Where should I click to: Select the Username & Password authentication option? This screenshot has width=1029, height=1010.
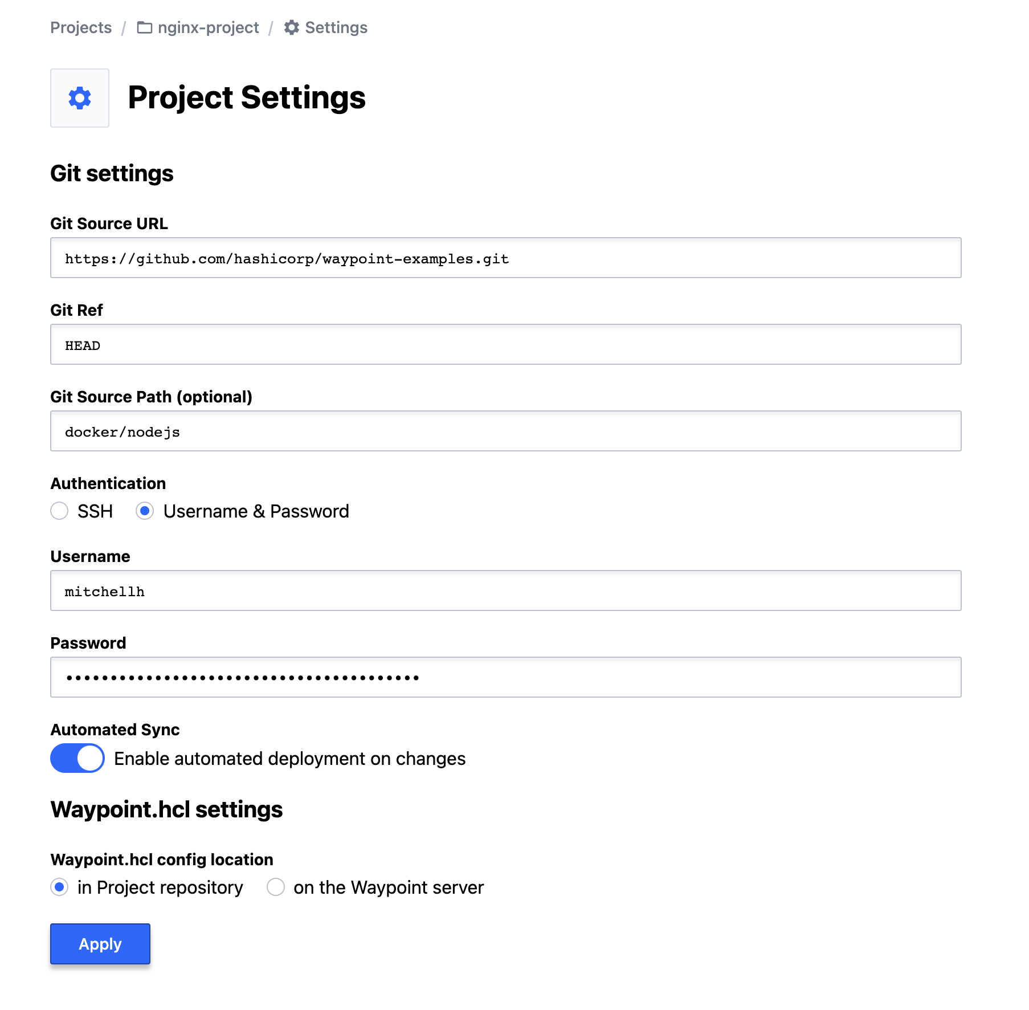coord(145,511)
